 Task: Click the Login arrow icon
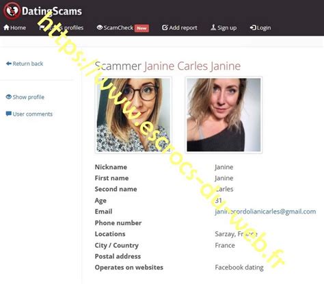coord(253,27)
